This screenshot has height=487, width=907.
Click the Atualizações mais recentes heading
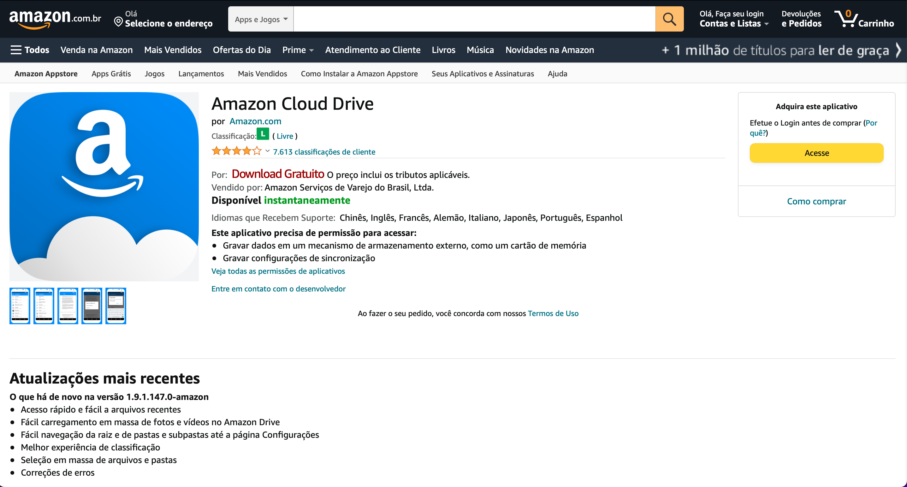pos(104,378)
